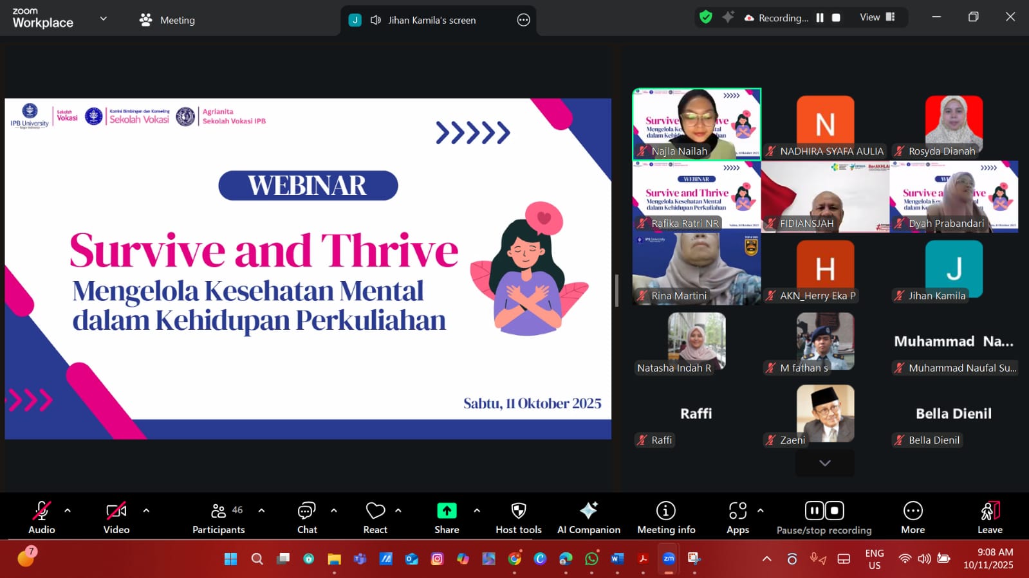This screenshot has height=578, width=1029.
Task: Start camera with Video button
Action: click(x=116, y=518)
